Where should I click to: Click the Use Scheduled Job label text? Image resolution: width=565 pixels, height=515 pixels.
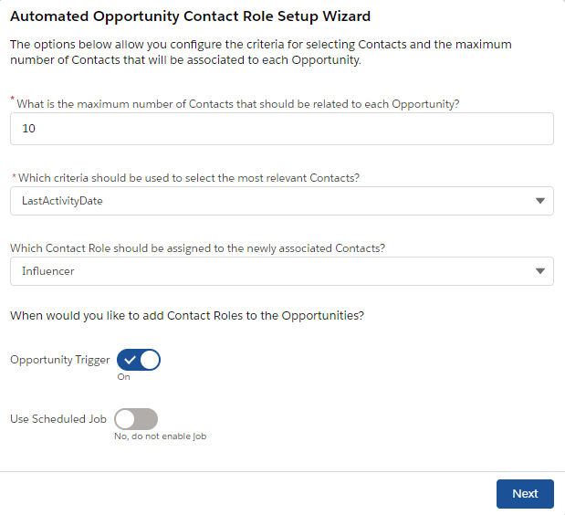click(58, 419)
